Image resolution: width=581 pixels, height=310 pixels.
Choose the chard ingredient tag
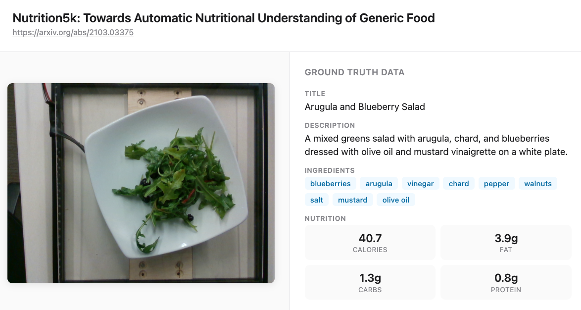459,184
